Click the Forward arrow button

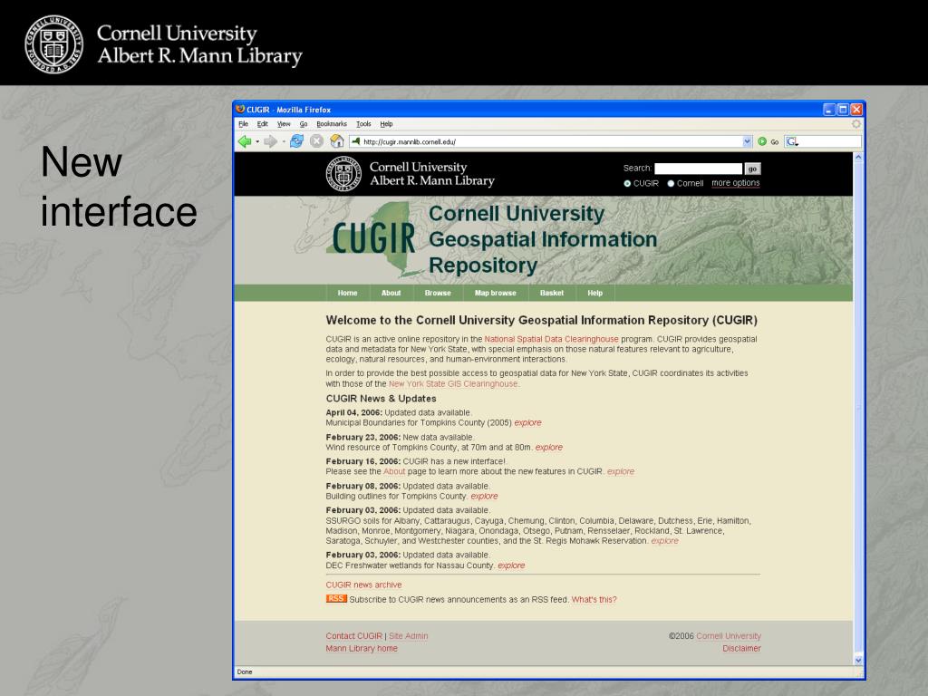point(270,141)
